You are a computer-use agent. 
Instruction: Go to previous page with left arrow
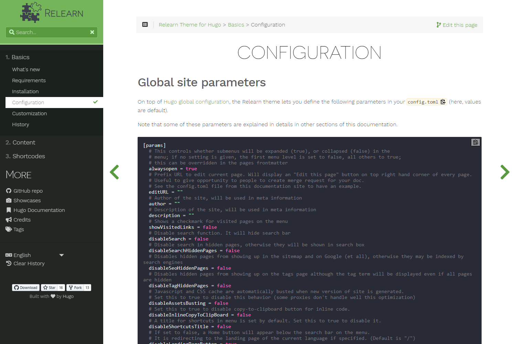115,172
